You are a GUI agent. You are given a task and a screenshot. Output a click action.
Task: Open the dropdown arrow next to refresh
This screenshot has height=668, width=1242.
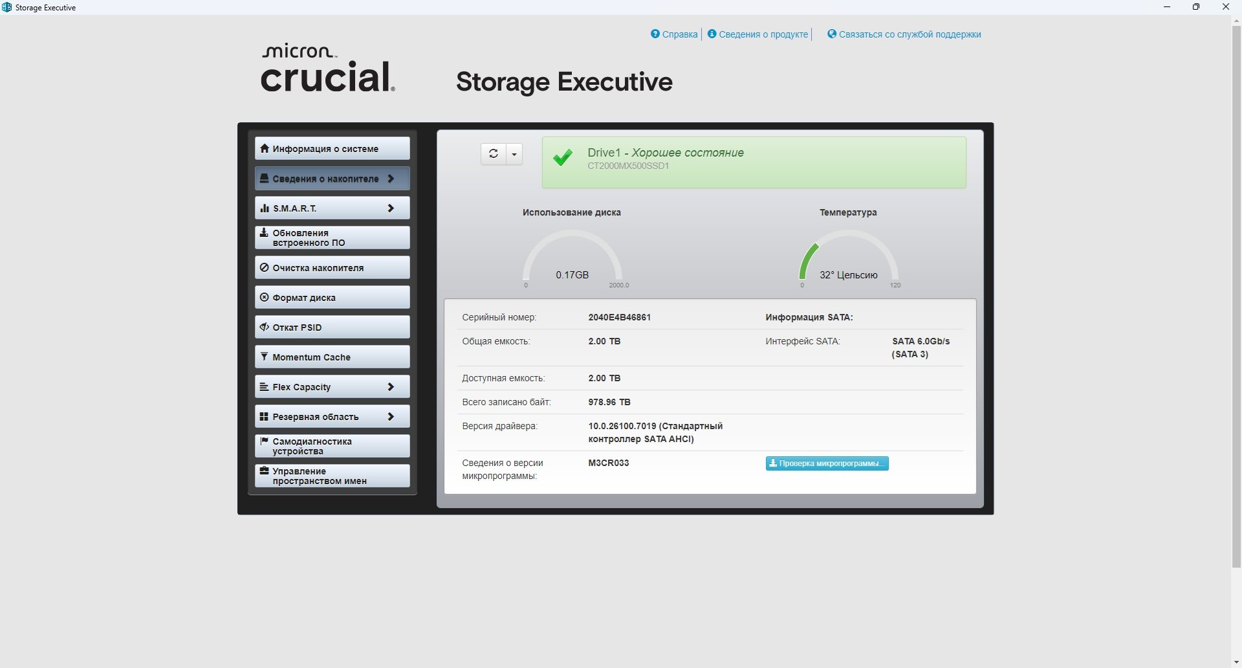(514, 154)
